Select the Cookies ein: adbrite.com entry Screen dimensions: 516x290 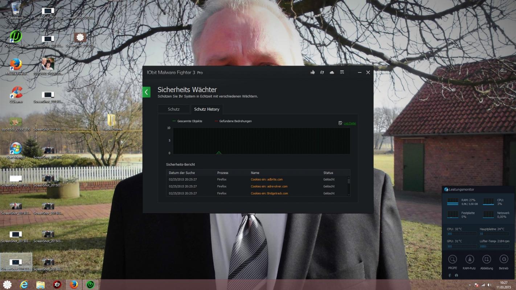pos(267,179)
